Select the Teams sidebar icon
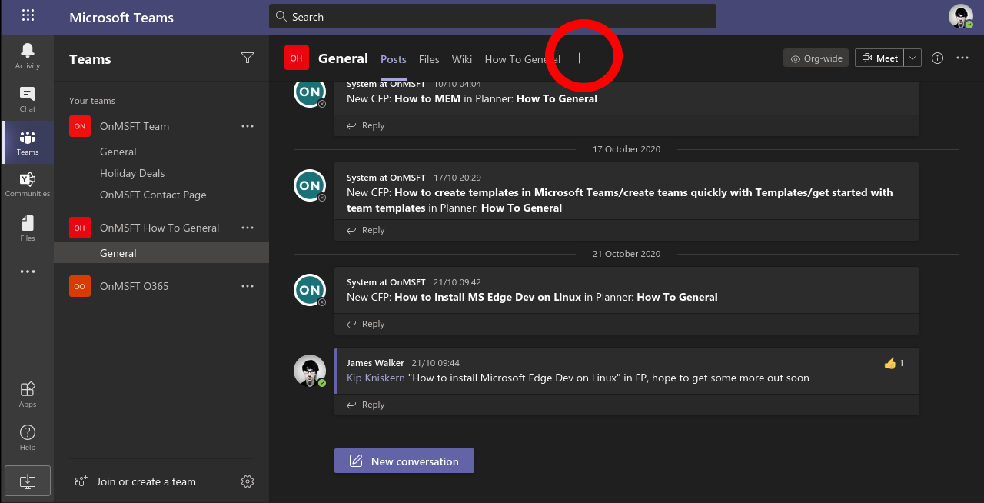 coord(28,142)
